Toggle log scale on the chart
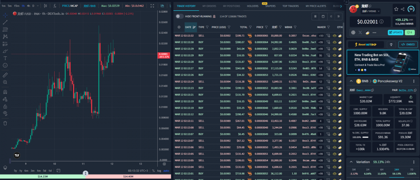420x180 pixels. (159, 171)
